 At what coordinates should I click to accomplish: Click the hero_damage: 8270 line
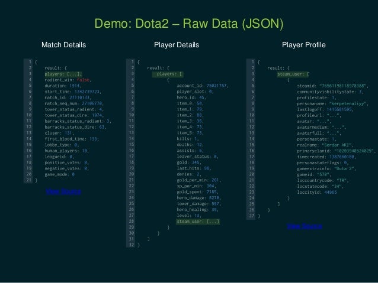point(199,198)
